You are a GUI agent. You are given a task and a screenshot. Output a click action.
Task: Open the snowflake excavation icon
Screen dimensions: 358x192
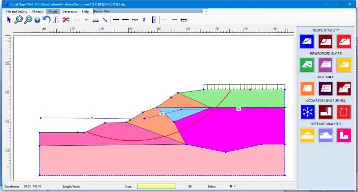pyautogui.click(x=307, y=112)
